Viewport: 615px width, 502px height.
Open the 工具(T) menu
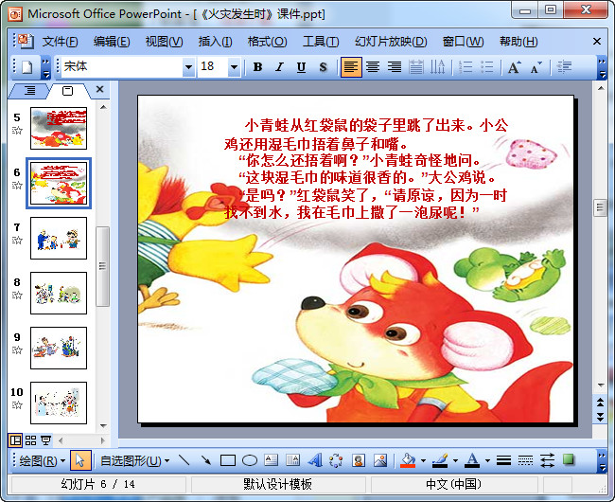click(x=321, y=42)
